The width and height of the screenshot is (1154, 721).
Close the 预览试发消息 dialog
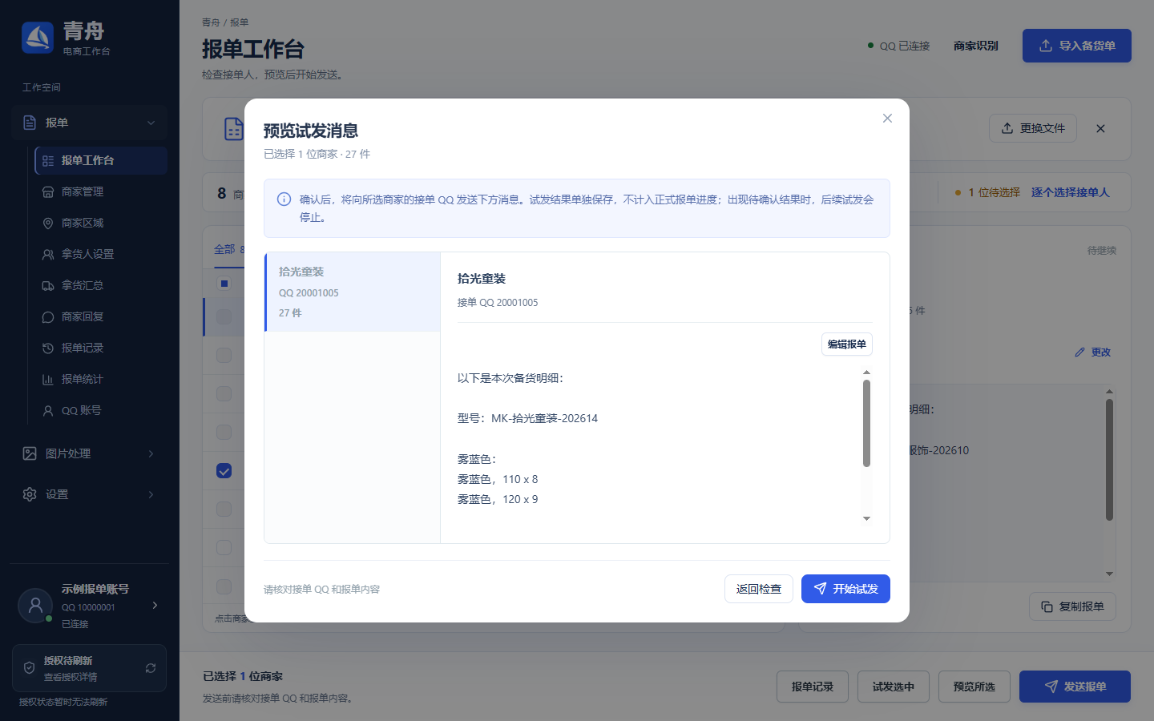[887, 119]
